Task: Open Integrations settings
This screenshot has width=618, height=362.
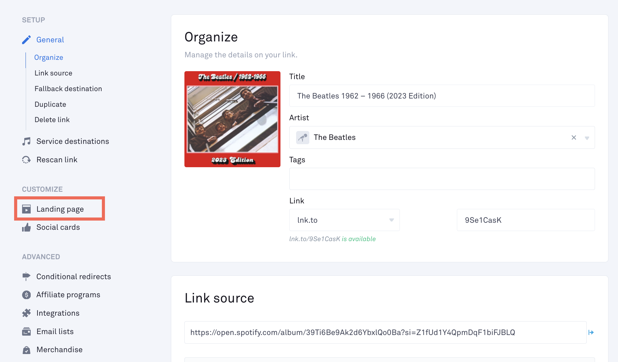Action: tap(58, 313)
